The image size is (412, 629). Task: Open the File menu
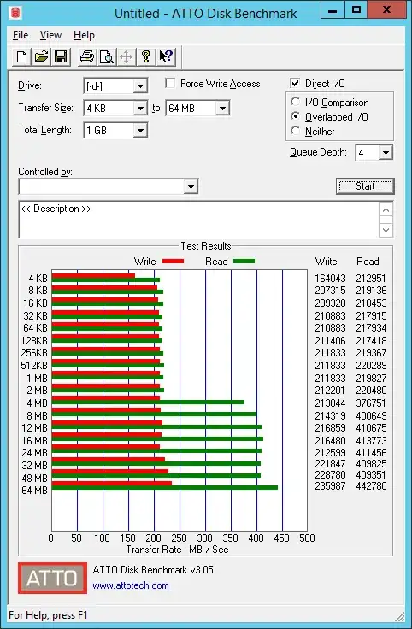pos(21,35)
